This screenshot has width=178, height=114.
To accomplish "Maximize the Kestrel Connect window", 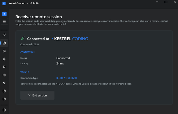I will click(166, 2).
